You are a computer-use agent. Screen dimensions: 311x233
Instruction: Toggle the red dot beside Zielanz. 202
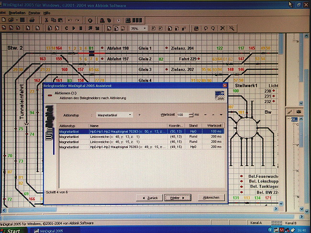pyautogui.click(x=167, y=69)
